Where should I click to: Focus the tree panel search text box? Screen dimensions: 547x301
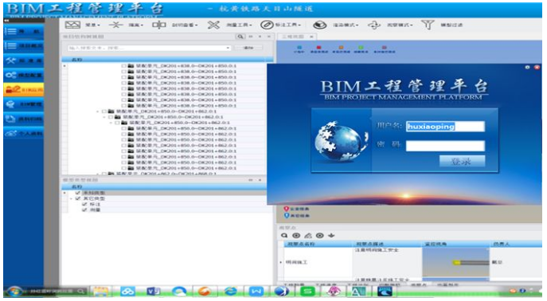point(149,48)
